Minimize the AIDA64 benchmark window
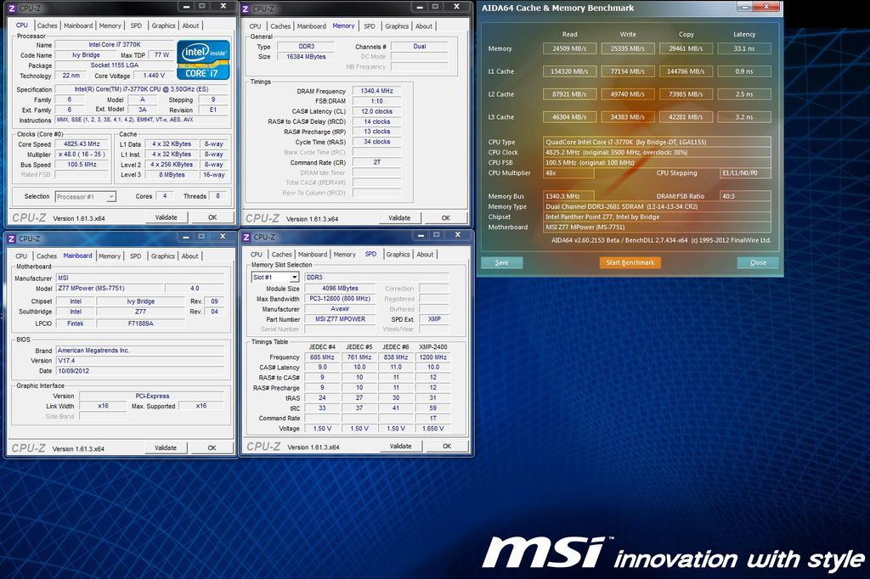The height and width of the screenshot is (579, 870). point(745,7)
